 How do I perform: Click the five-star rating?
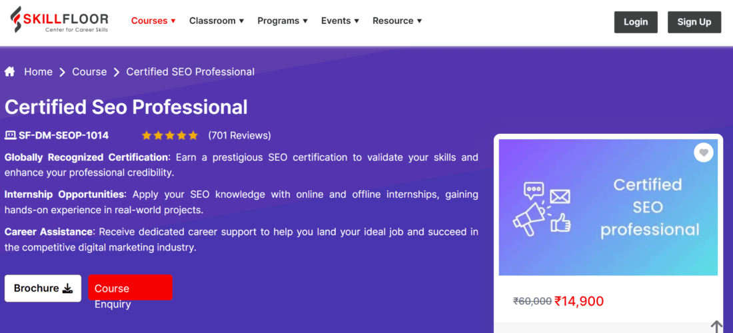(170, 135)
